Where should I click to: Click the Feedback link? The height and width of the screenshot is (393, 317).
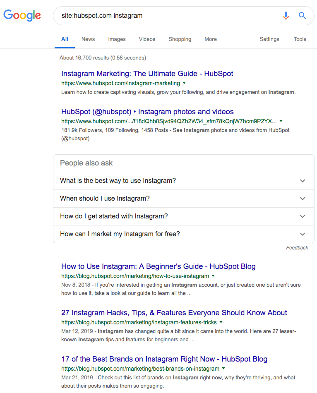click(297, 248)
